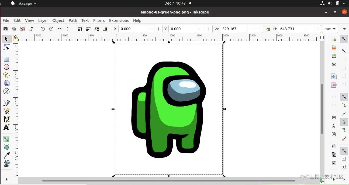
Task: Increase the W width value
Action: (259, 29)
